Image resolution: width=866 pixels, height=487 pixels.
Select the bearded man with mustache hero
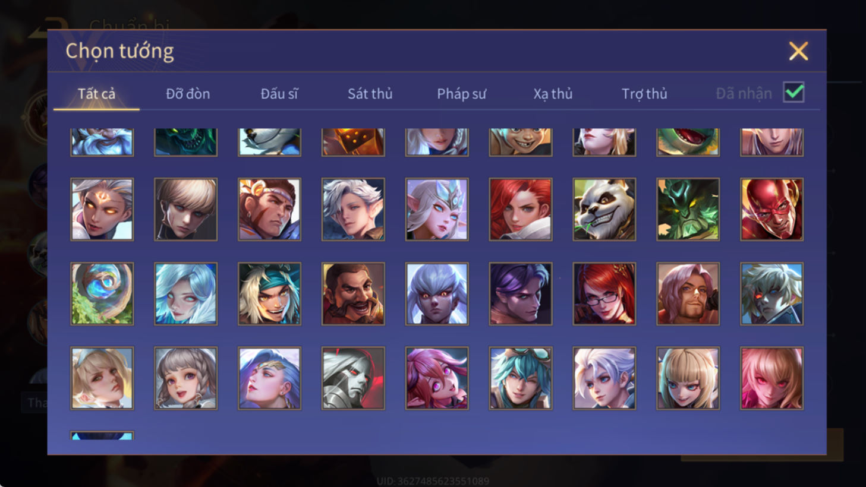point(353,294)
